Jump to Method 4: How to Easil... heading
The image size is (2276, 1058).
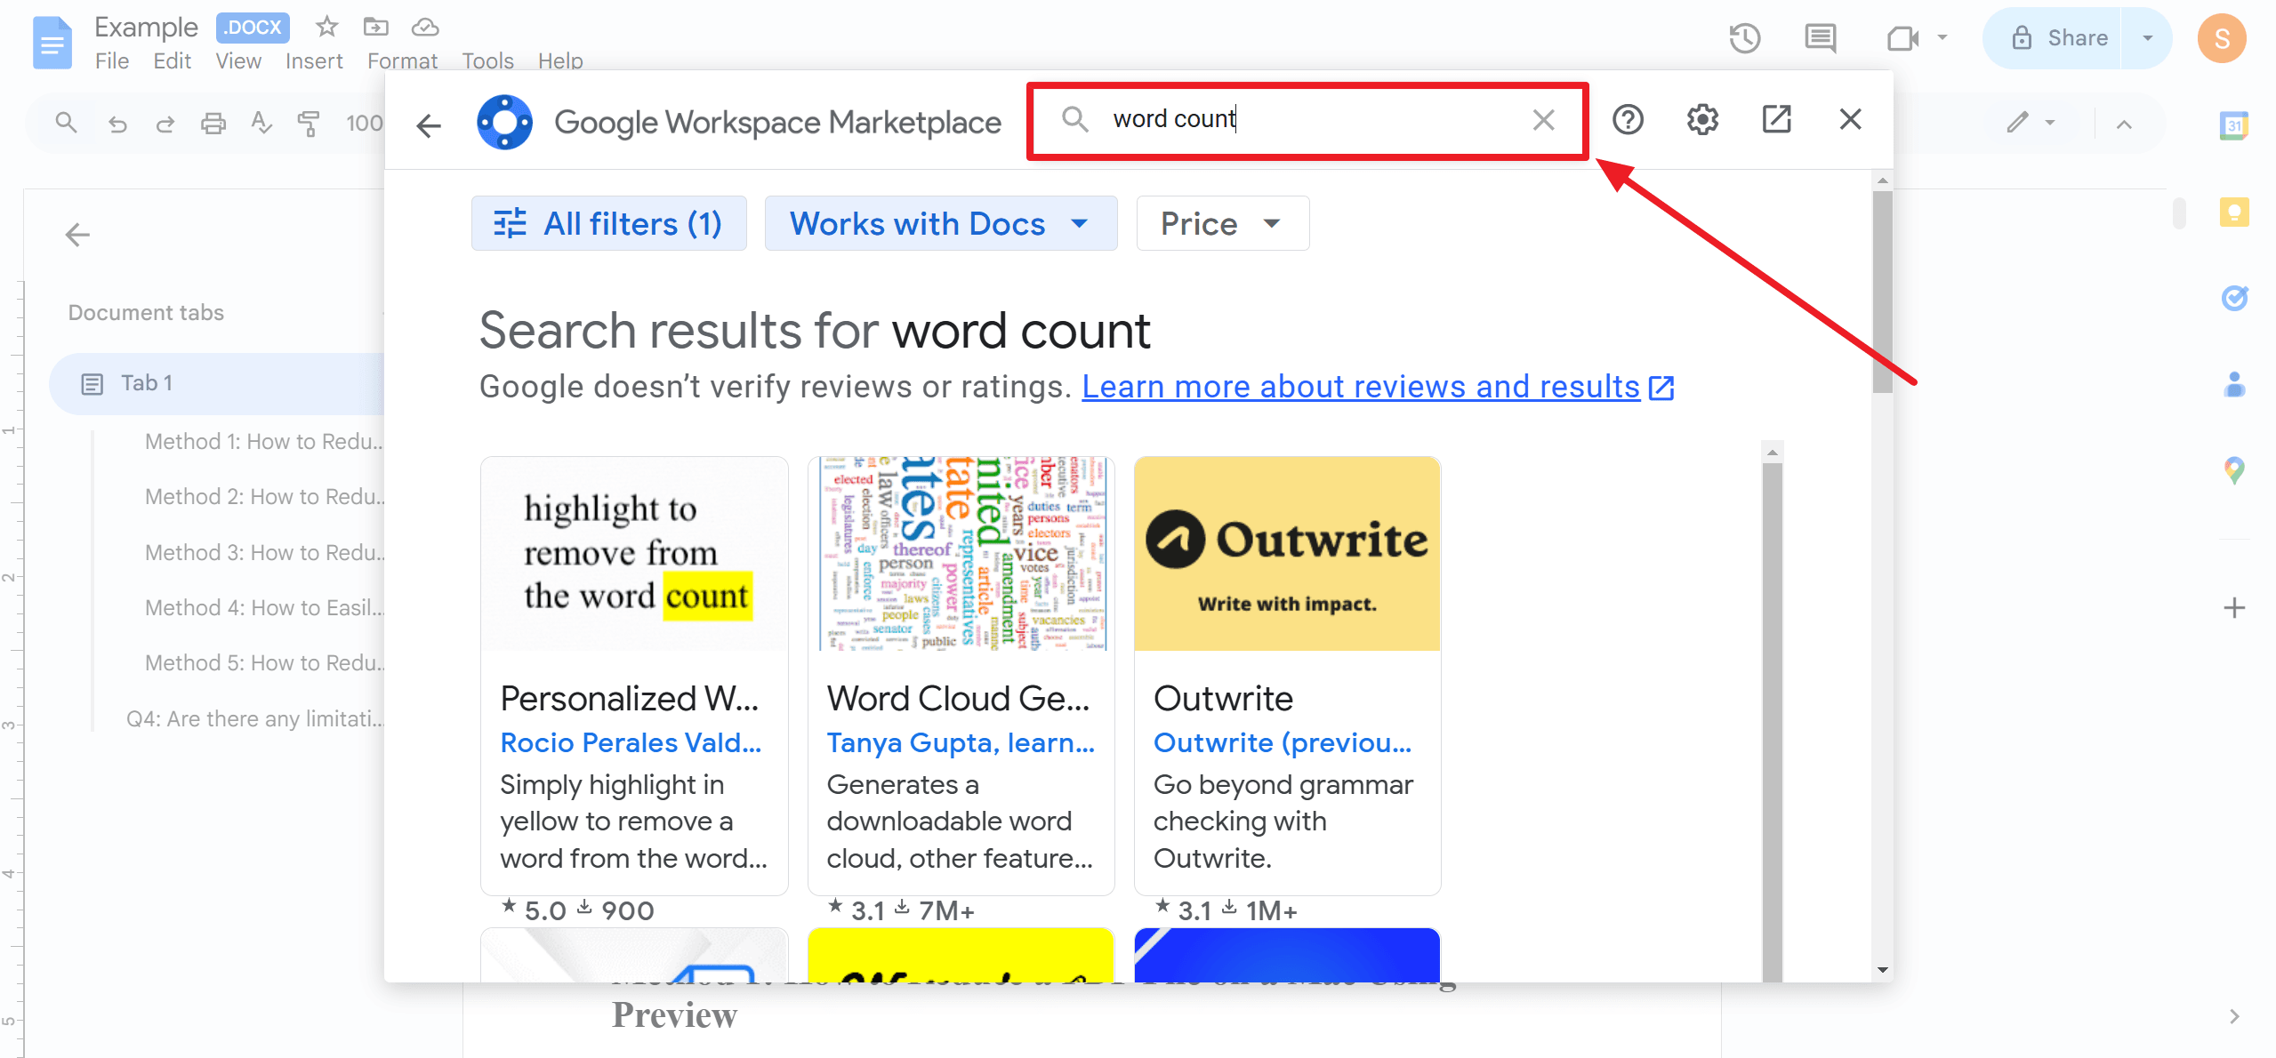[263, 607]
